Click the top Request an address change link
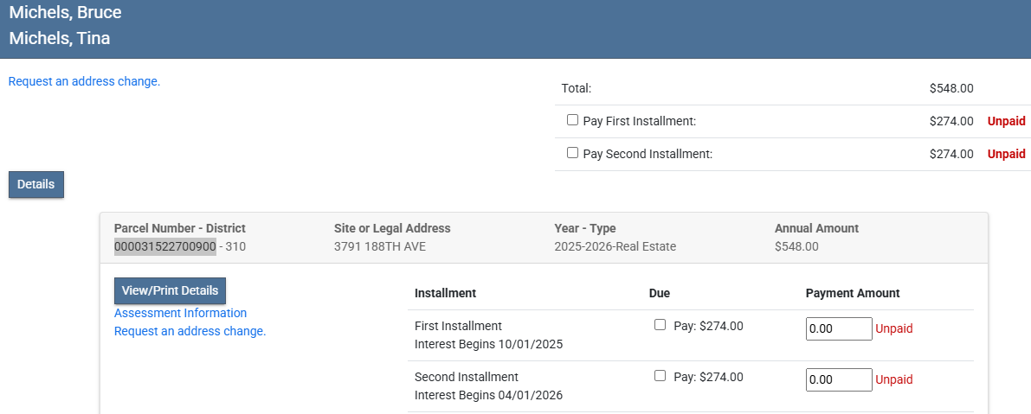Screen dimensions: 1031x414 tap(84, 81)
